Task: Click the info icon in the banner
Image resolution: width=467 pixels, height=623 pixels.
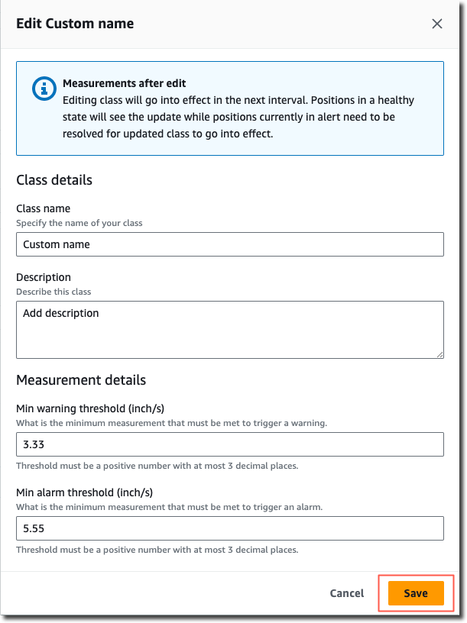Action: click(x=44, y=89)
